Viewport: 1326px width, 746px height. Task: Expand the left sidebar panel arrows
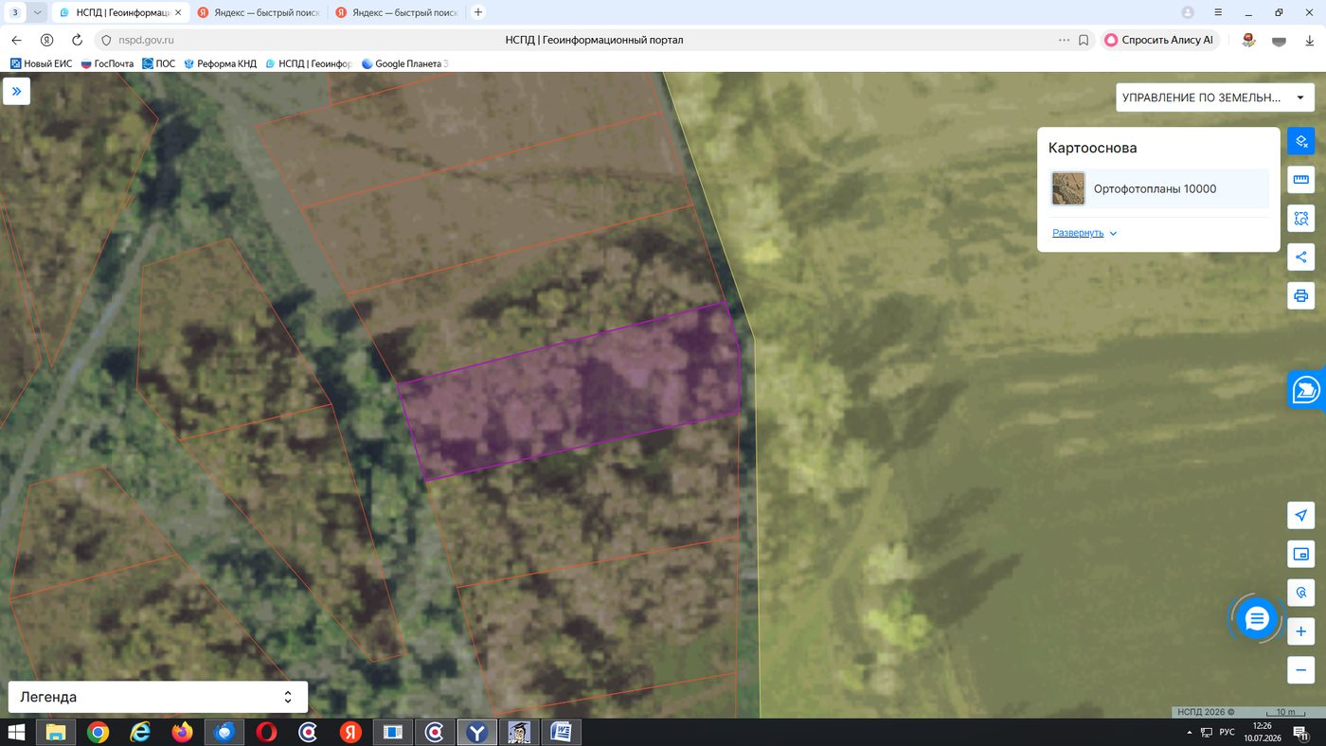pyautogui.click(x=16, y=92)
